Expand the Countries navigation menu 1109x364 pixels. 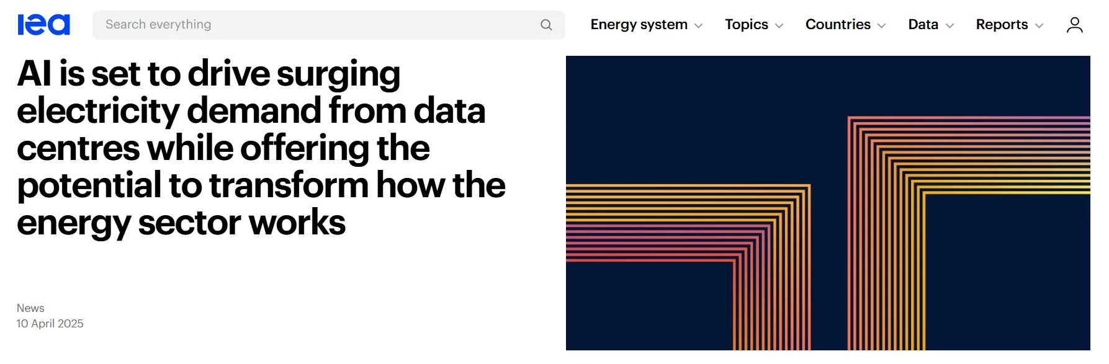click(837, 24)
